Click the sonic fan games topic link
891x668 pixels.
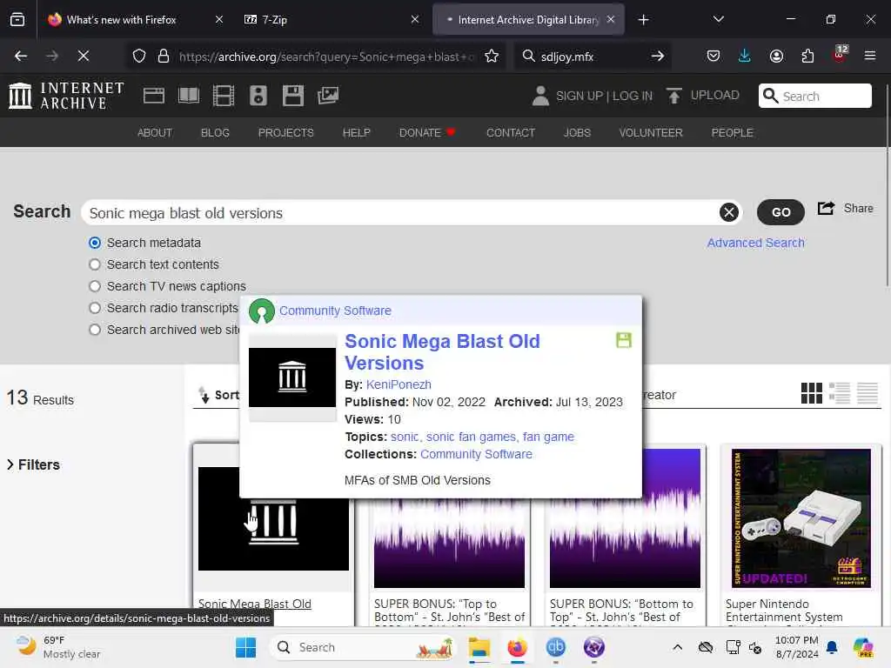471,437
